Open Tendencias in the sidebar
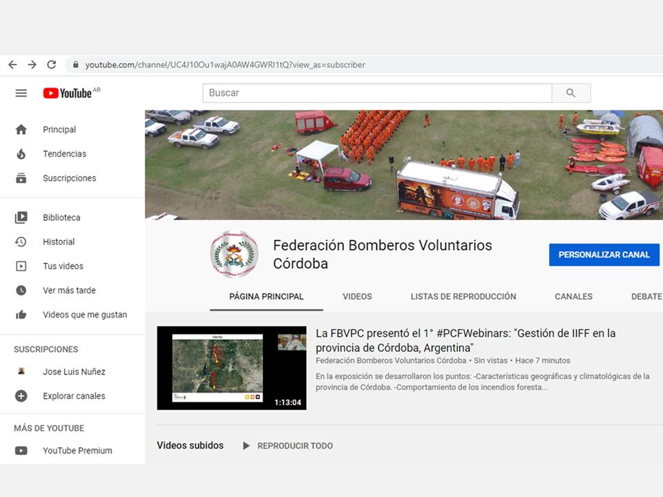Viewport: 663px width, 497px height. coord(64,154)
